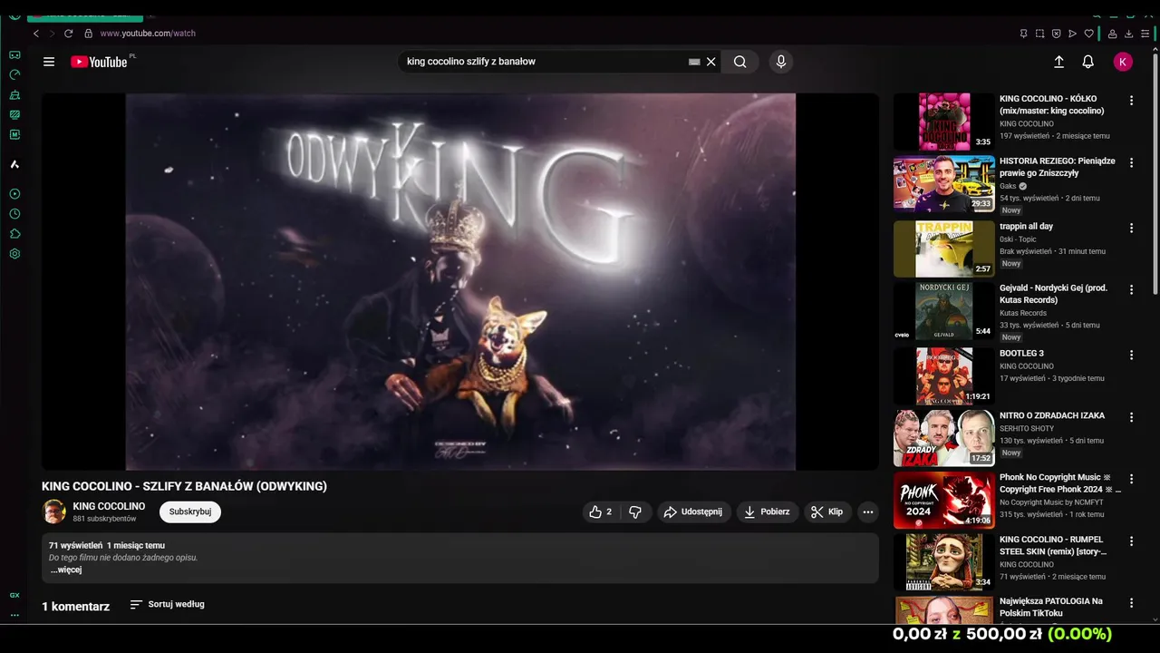Open options menu for HISTORIA REZIEGO video
The image size is (1160, 653).
(1131, 162)
